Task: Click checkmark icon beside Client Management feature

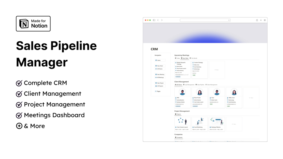Action: [19, 94]
